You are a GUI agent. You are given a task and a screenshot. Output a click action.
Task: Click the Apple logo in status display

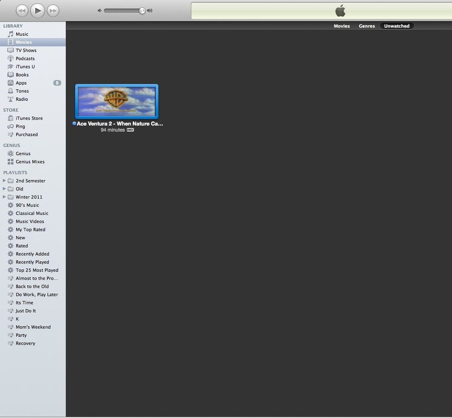pos(340,11)
